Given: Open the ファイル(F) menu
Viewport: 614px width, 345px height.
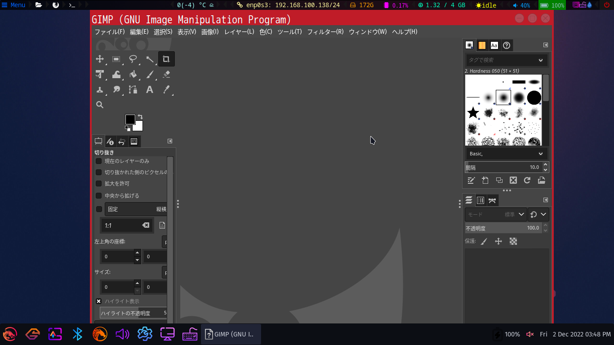Looking at the screenshot, I should pyautogui.click(x=110, y=32).
